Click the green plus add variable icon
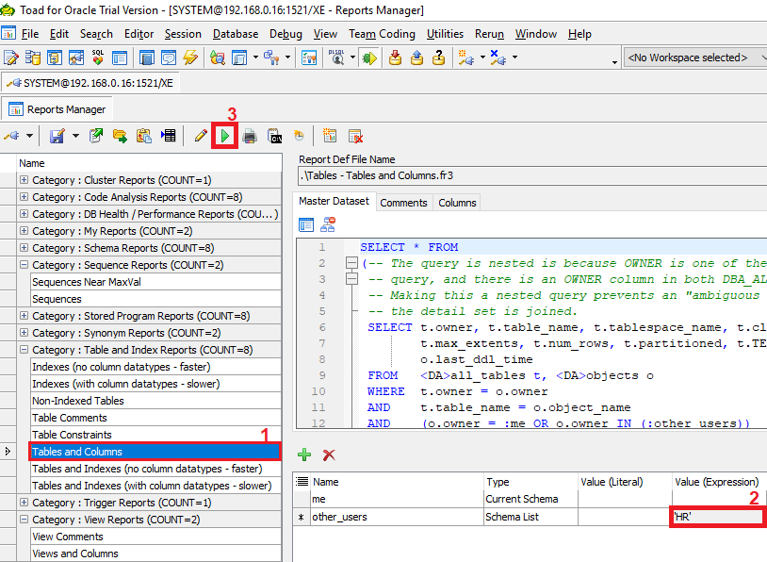This screenshot has width=767, height=562. (x=304, y=455)
